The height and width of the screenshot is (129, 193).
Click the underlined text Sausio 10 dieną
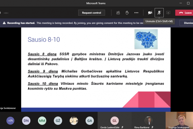[43, 84]
